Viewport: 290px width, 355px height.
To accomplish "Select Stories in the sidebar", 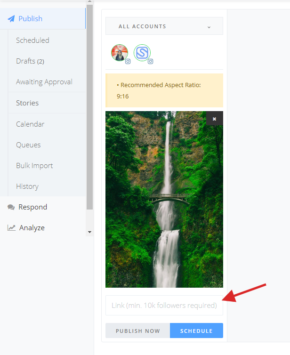I will tap(27, 103).
